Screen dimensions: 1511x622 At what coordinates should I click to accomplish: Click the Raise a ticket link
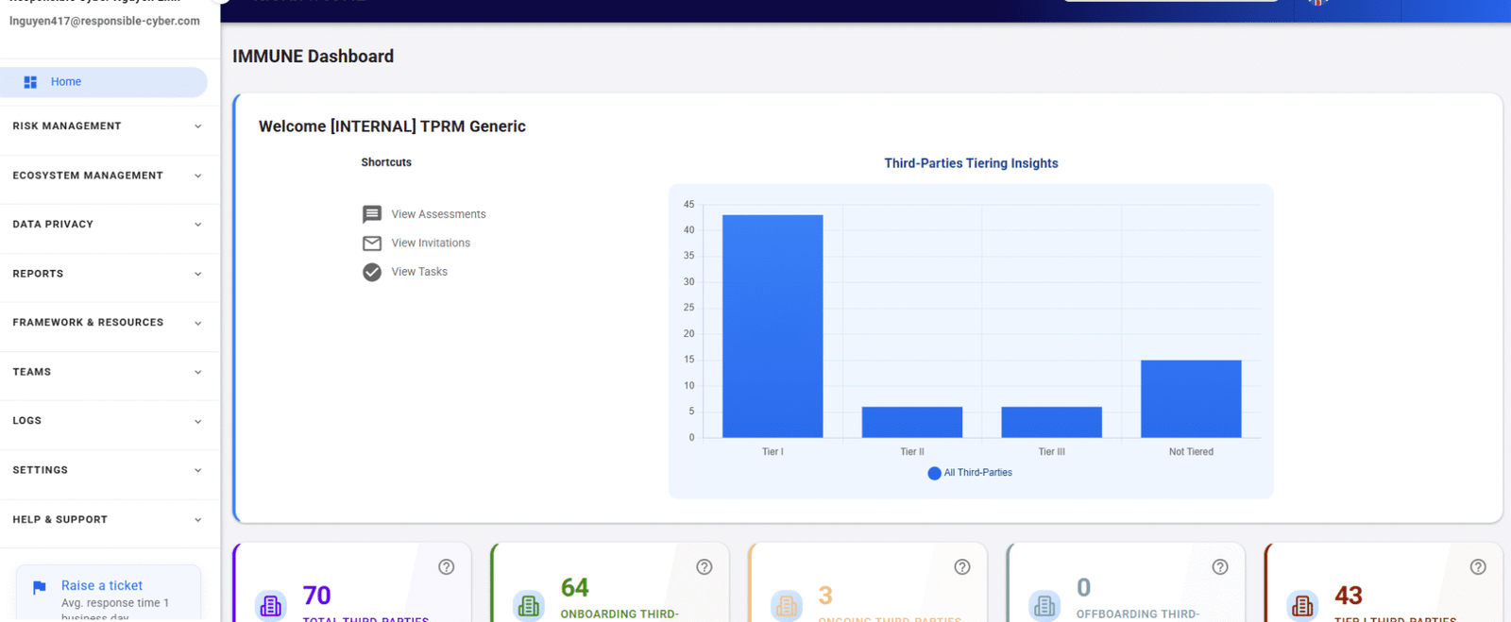click(102, 586)
